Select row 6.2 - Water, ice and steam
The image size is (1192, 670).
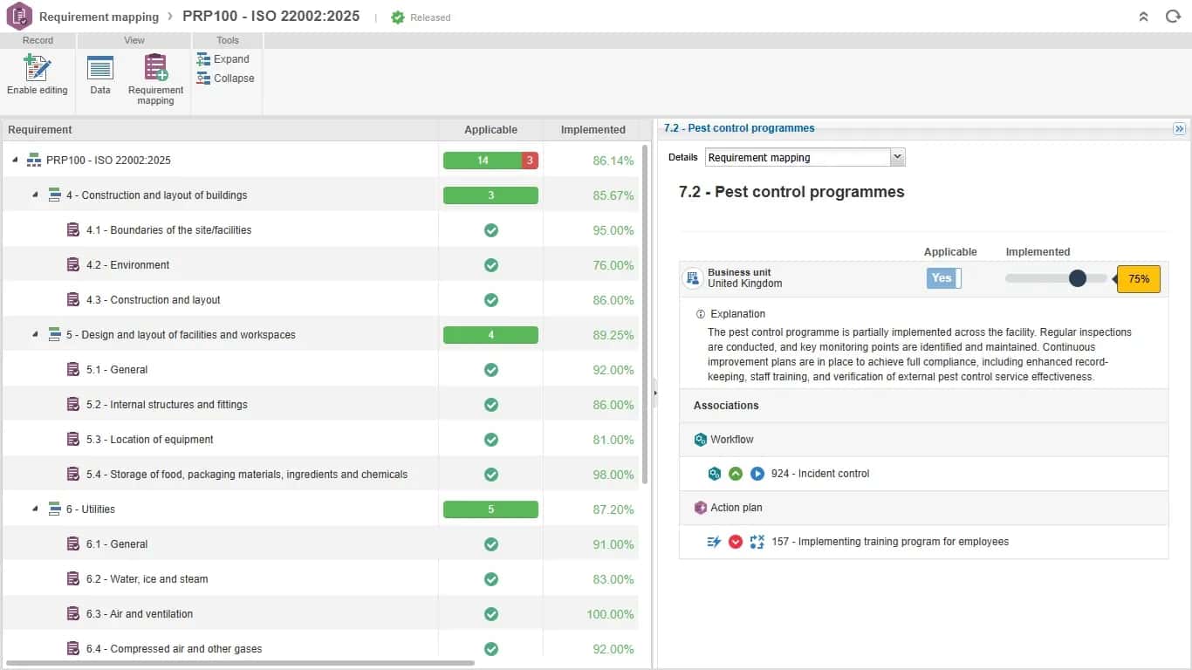point(320,579)
